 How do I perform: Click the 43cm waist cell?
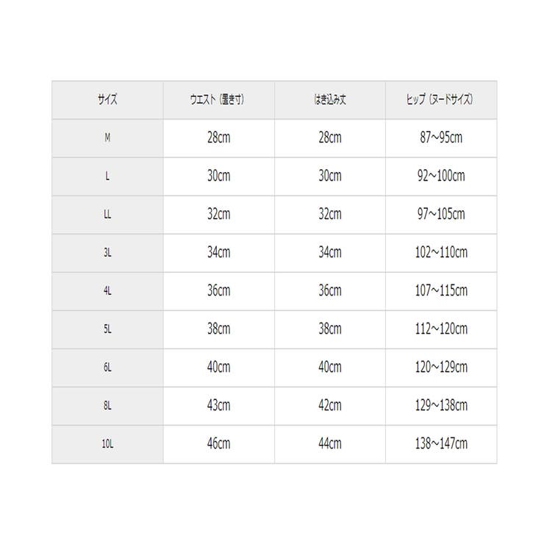coord(218,406)
